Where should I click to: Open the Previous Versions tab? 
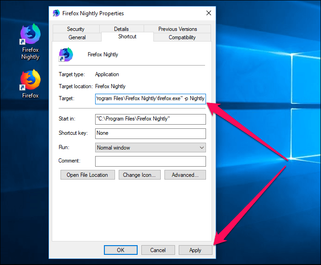click(x=177, y=29)
